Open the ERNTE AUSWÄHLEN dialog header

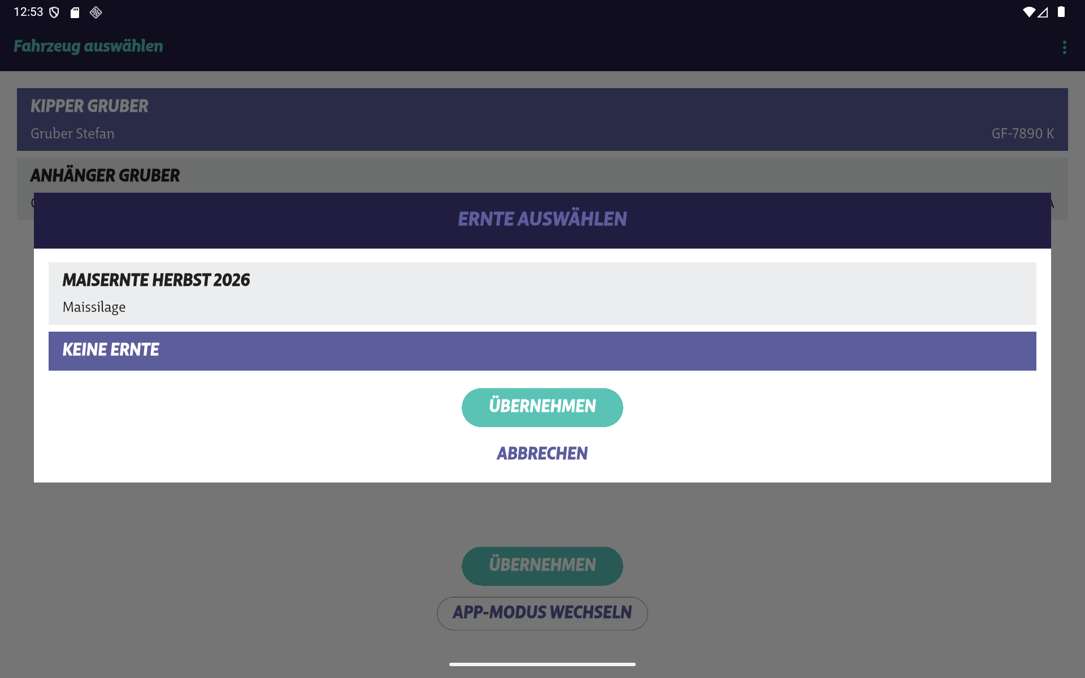click(542, 219)
